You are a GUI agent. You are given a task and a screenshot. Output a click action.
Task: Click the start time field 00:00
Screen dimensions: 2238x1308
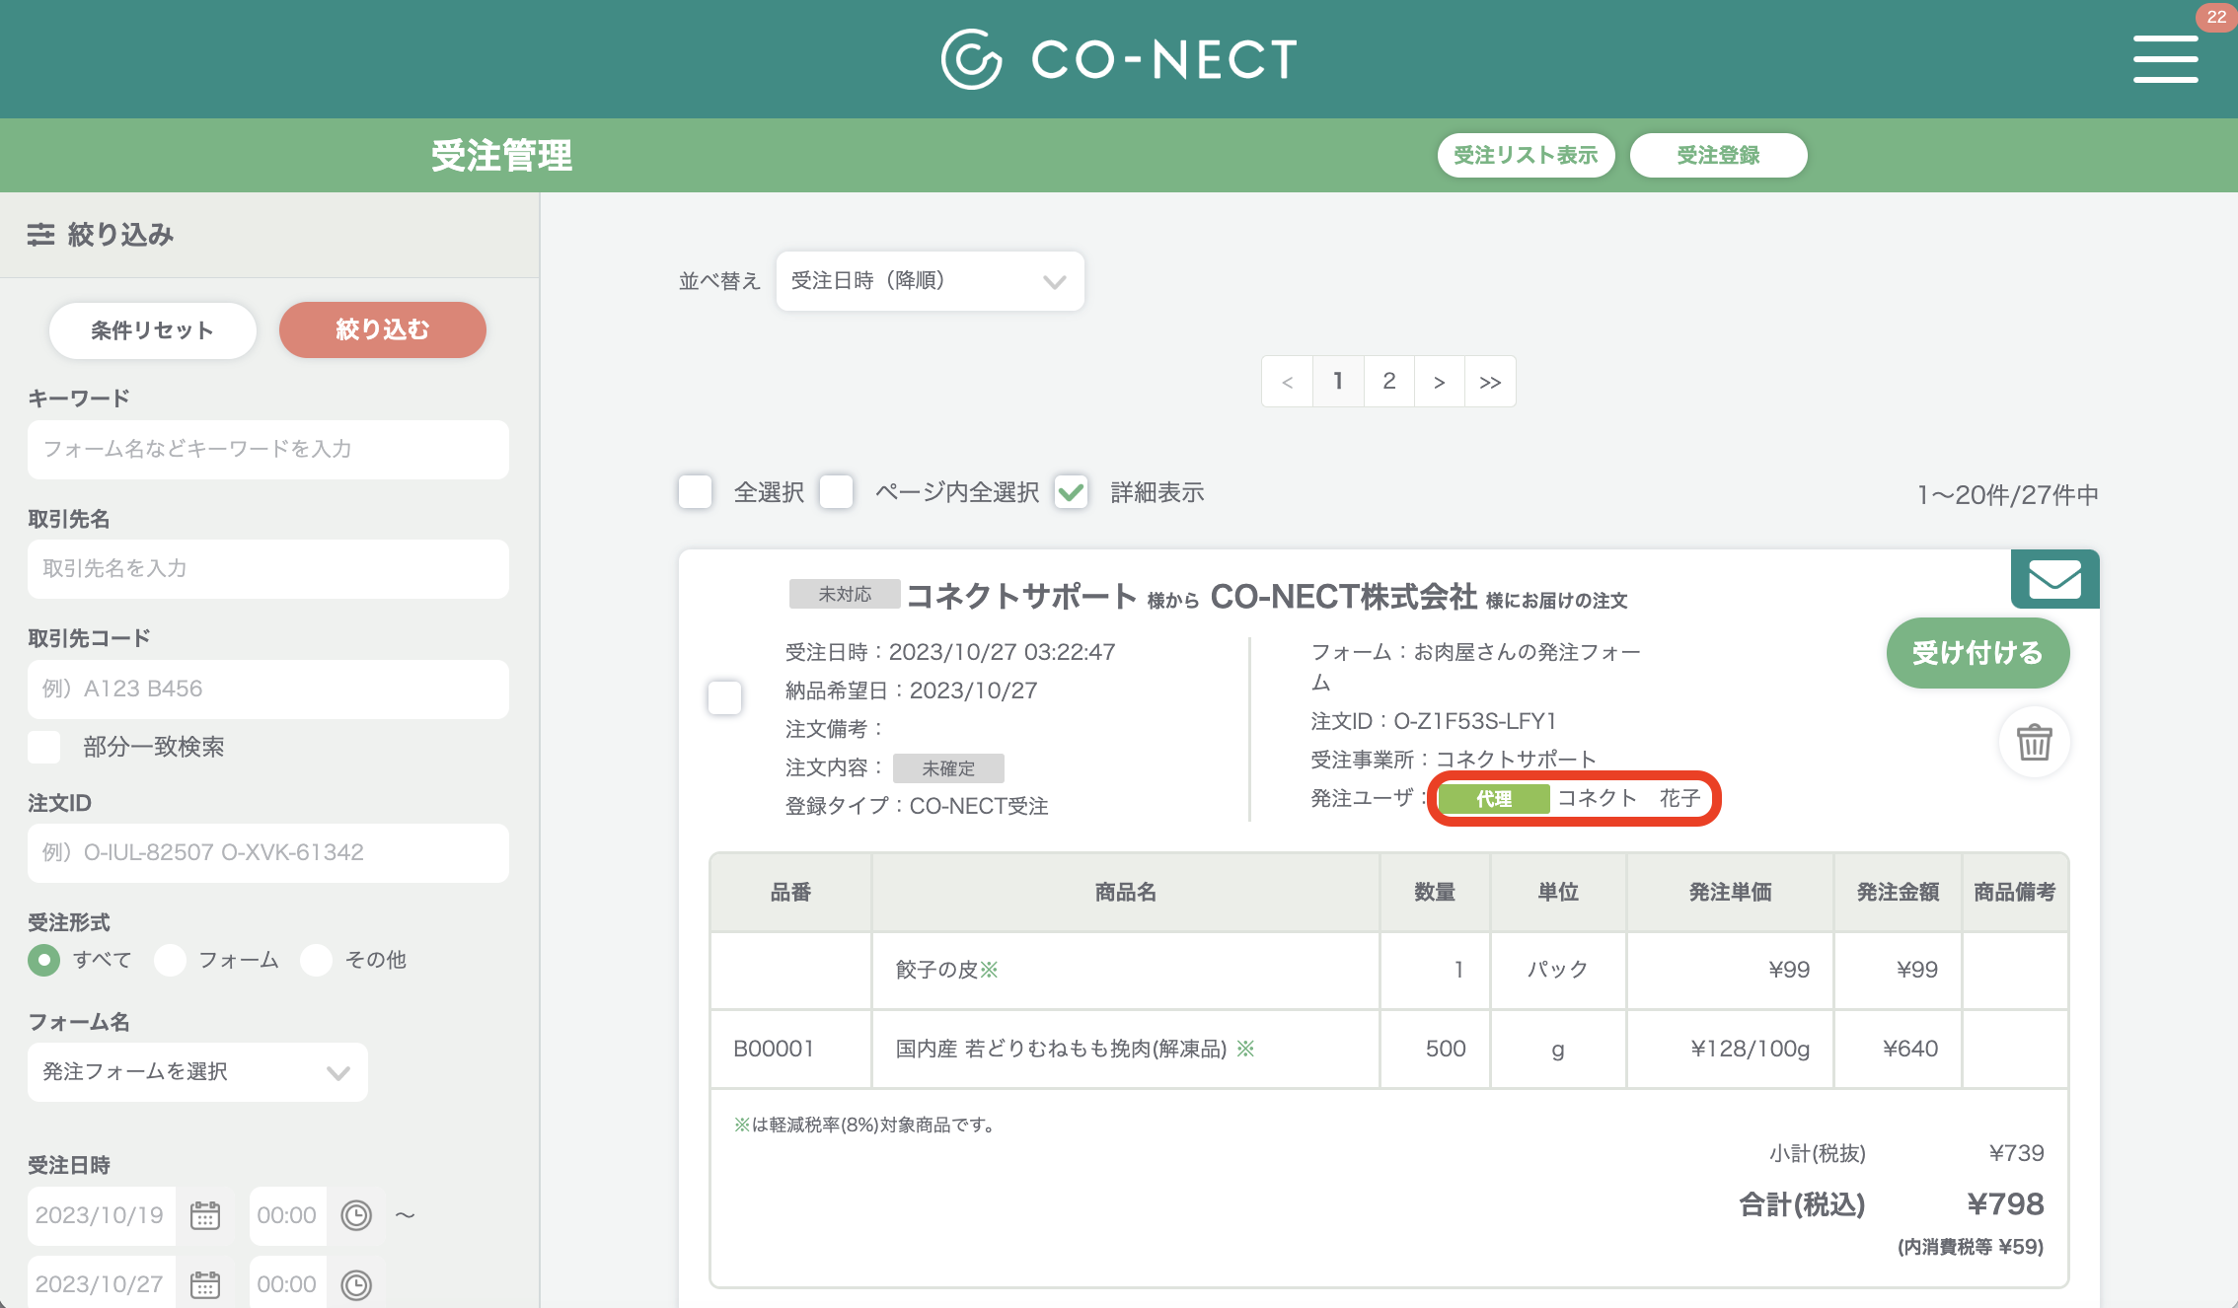287,1215
